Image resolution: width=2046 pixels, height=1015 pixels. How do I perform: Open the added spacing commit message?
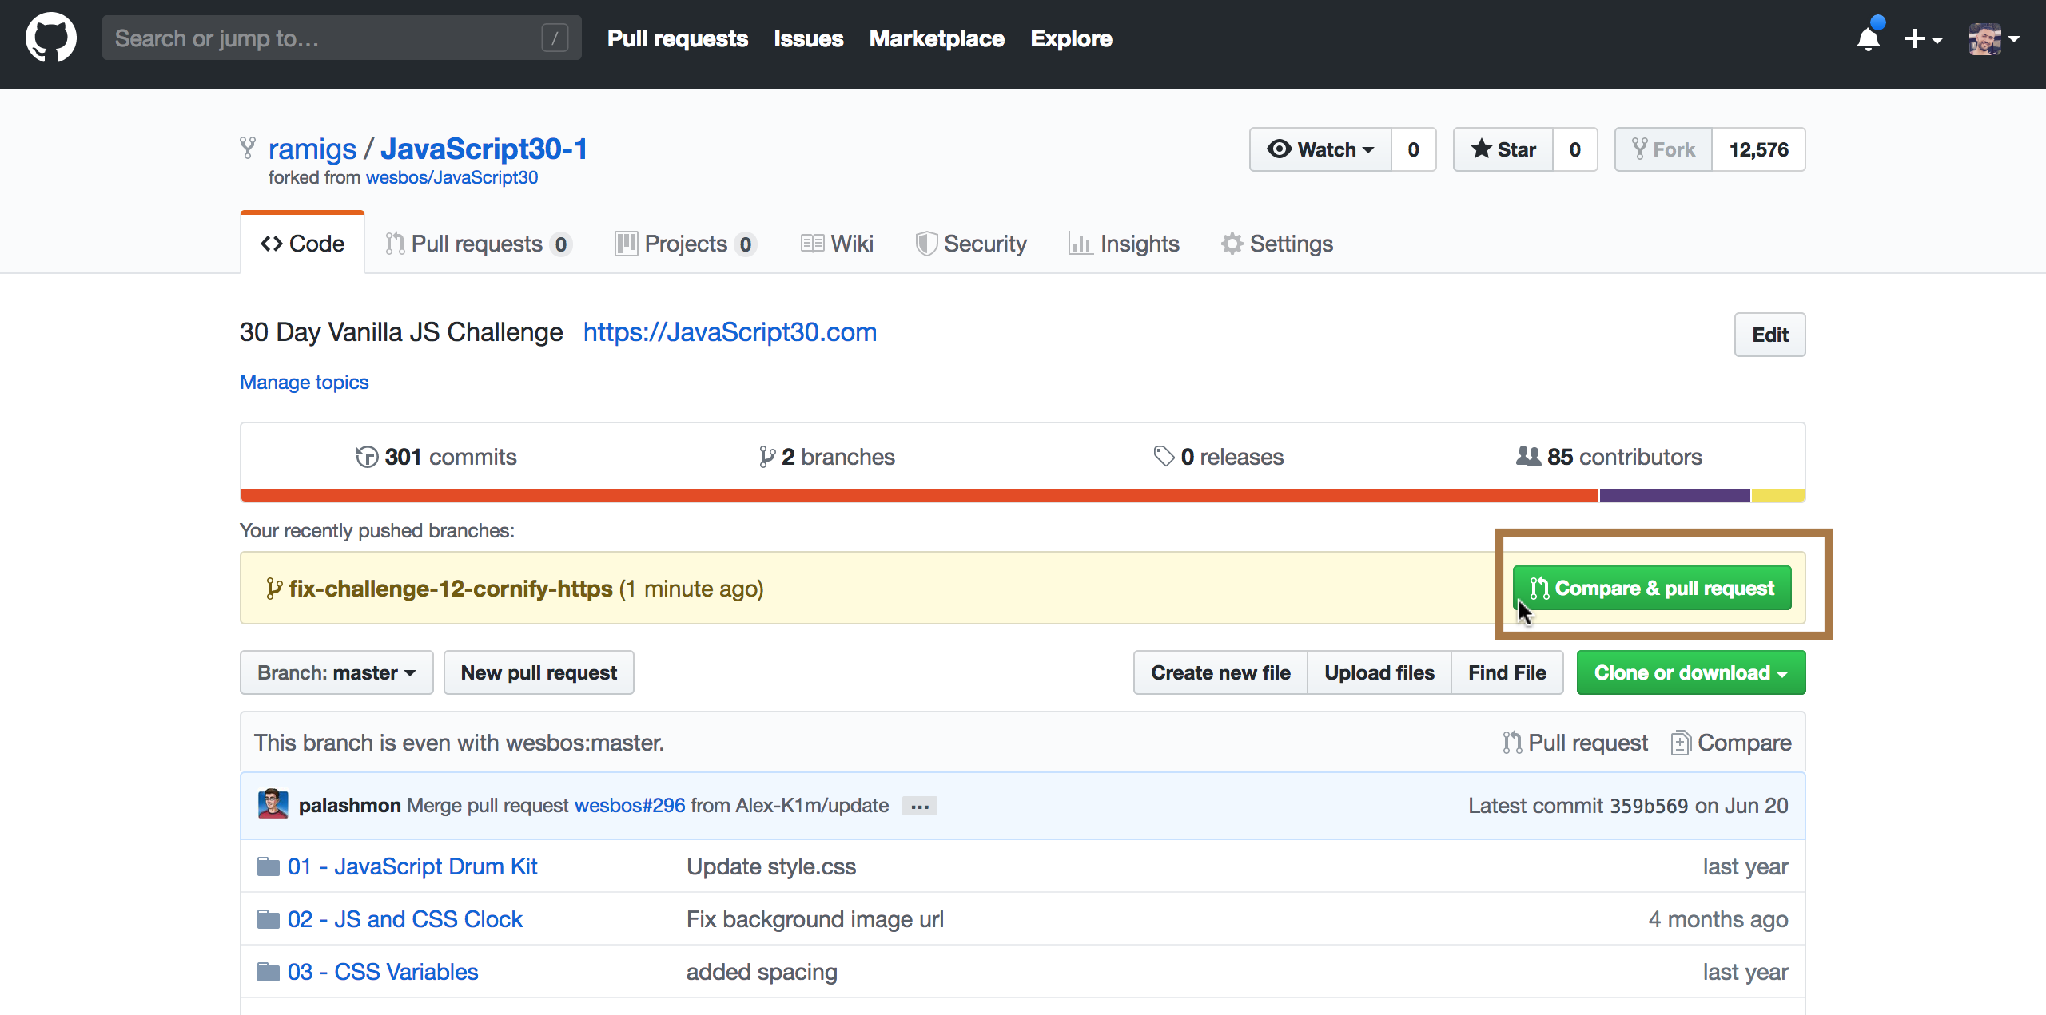[x=762, y=972]
